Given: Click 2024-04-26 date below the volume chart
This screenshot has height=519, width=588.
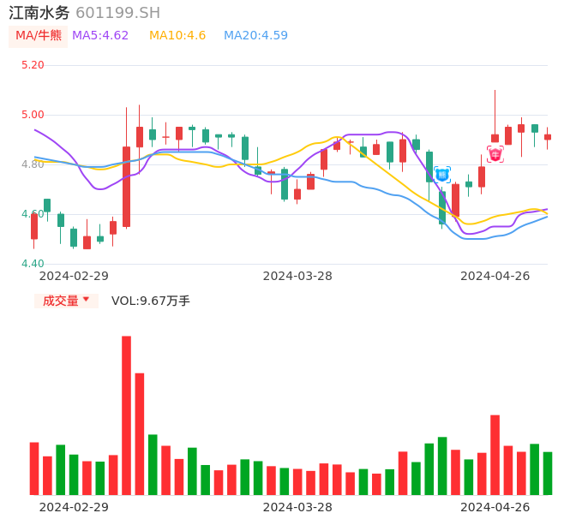Looking at the screenshot, I should [x=495, y=507].
